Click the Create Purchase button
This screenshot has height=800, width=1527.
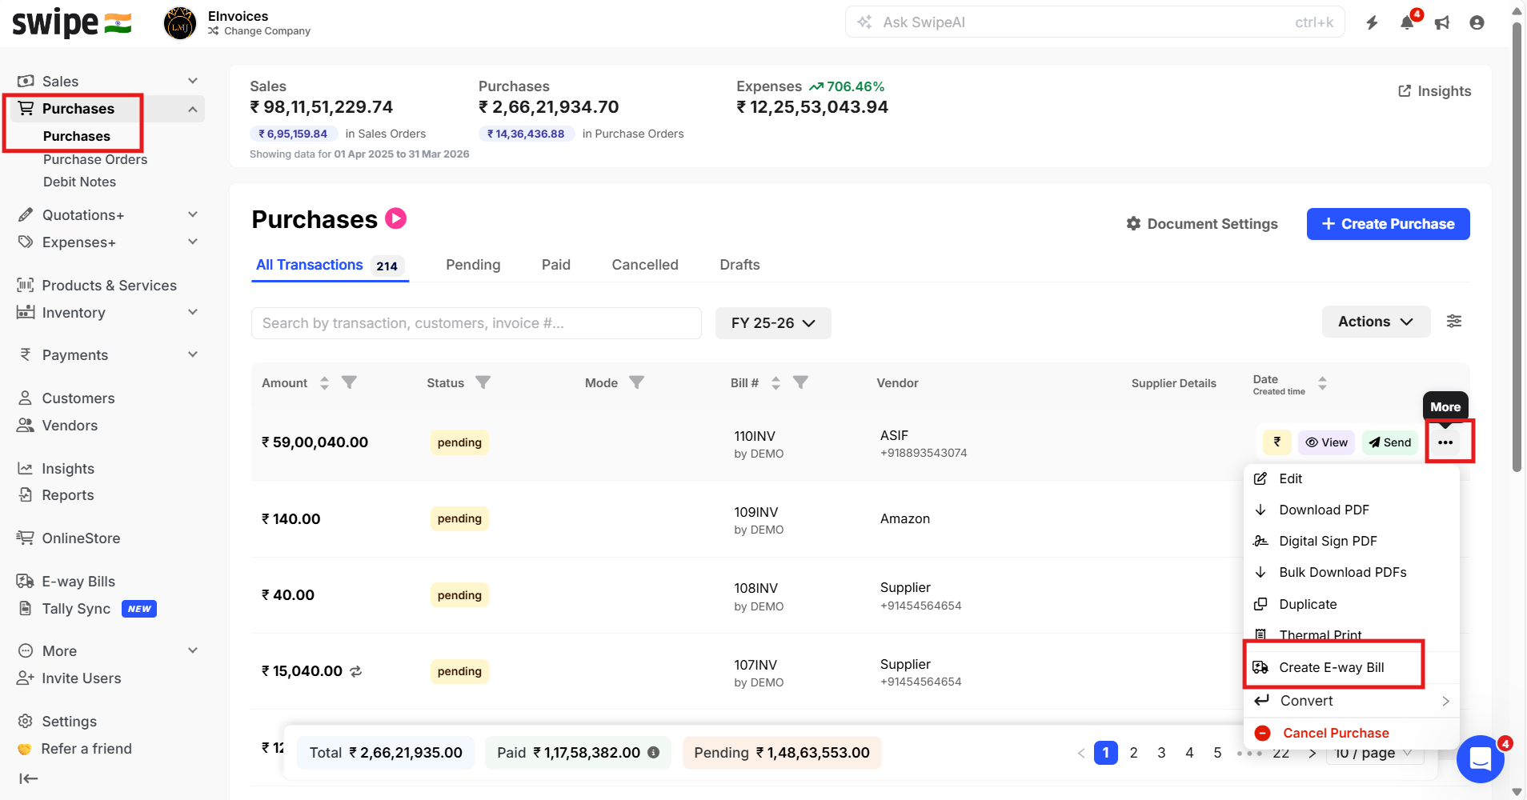[1388, 224]
